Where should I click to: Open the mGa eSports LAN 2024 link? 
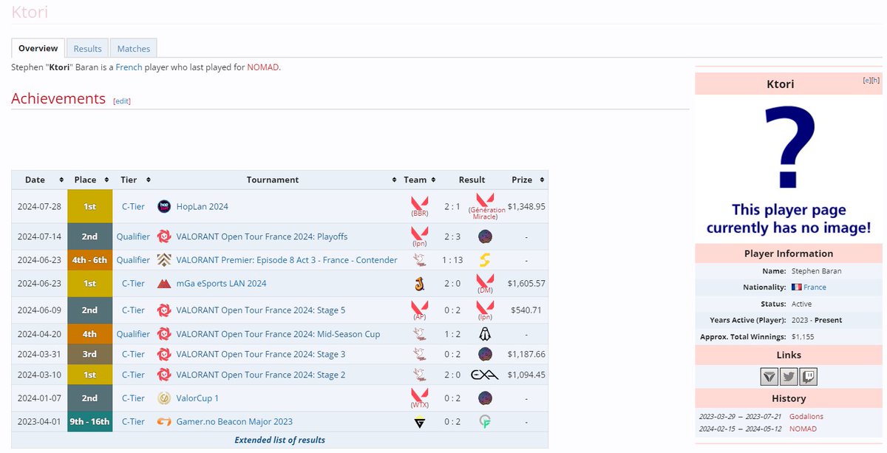[221, 284]
